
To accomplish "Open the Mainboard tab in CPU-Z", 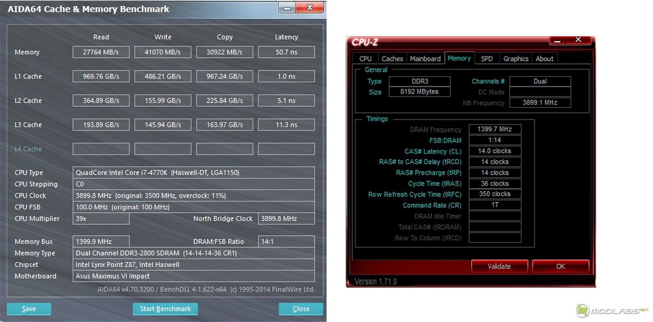I will [x=425, y=59].
